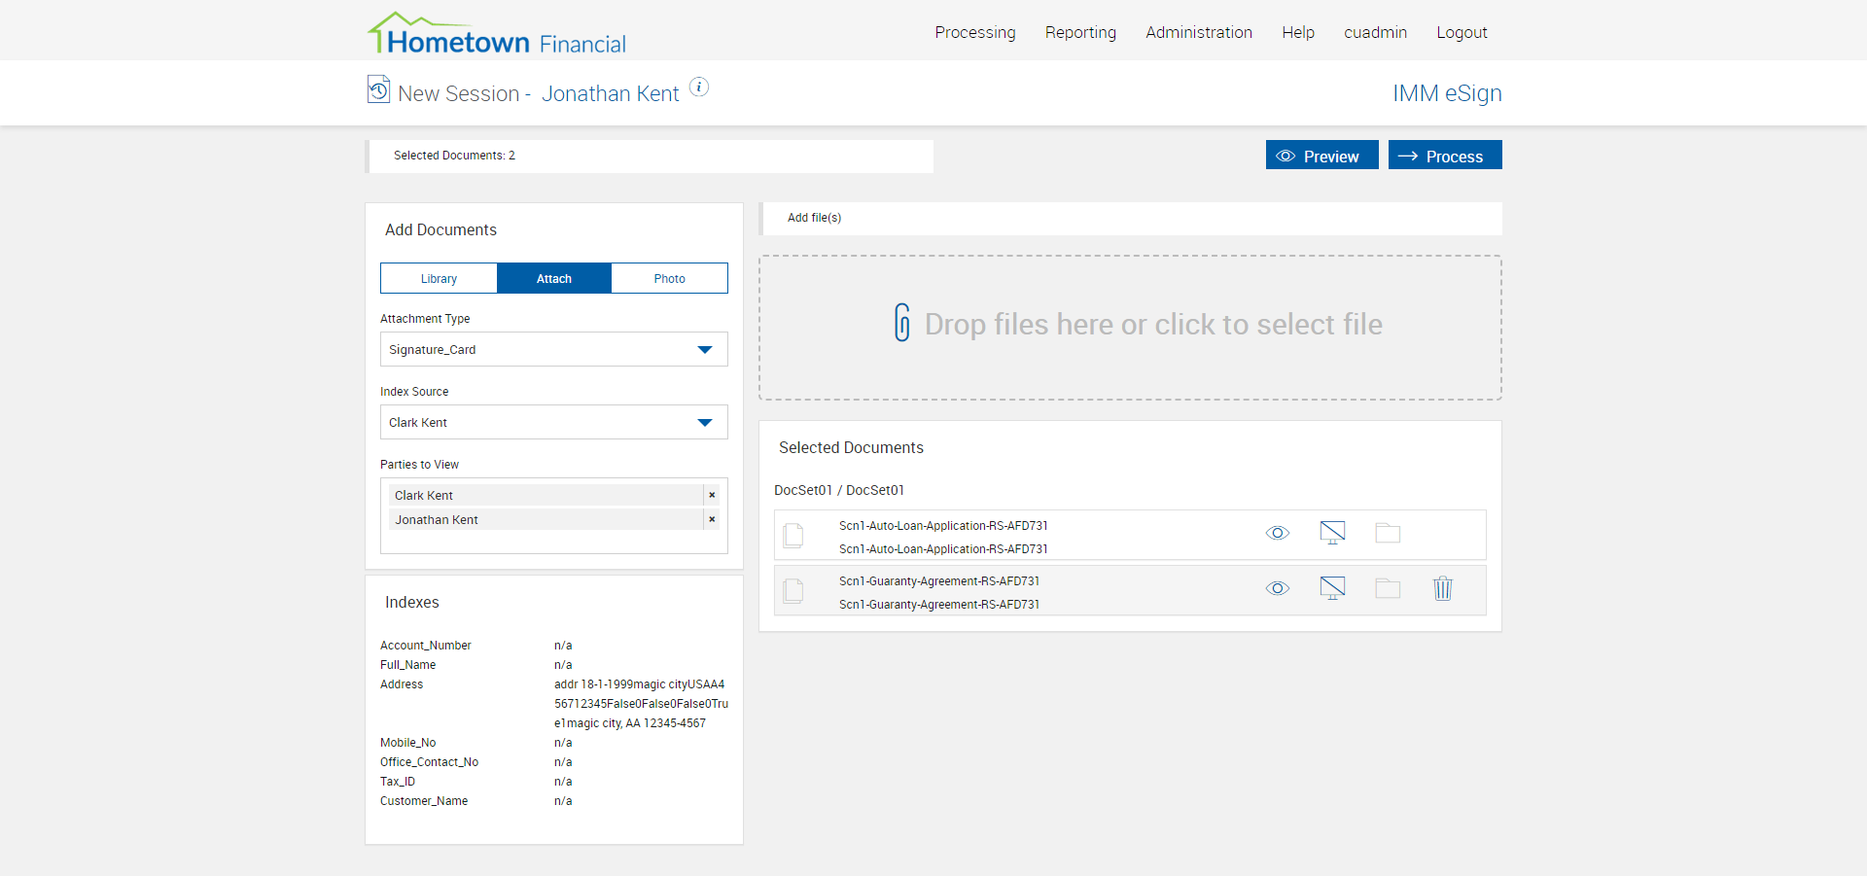This screenshot has width=1867, height=876.
Task: Remove Jonathan Kent from Parties to View
Action: [x=712, y=519]
